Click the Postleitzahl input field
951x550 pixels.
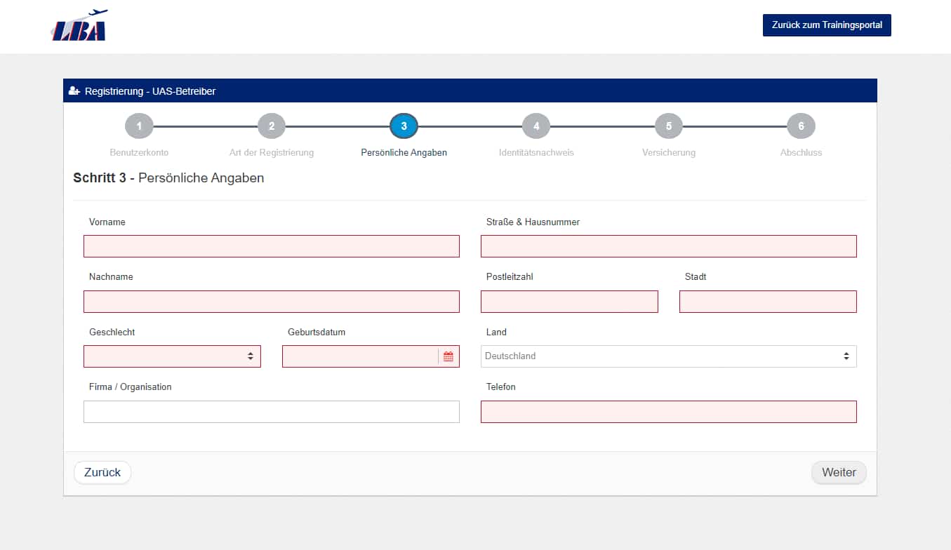569,302
